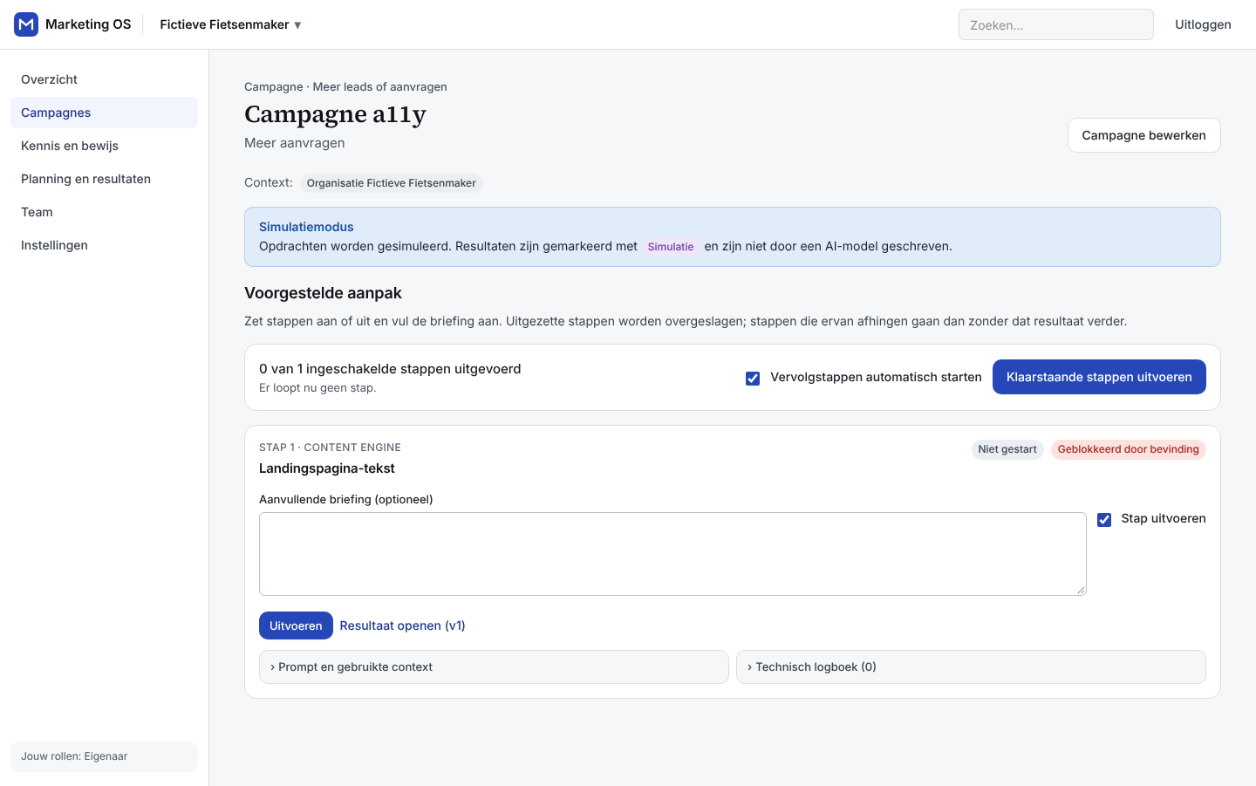This screenshot has width=1256, height=786.
Task: Click the Meer aanvragen subtitle
Action: coord(295,143)
